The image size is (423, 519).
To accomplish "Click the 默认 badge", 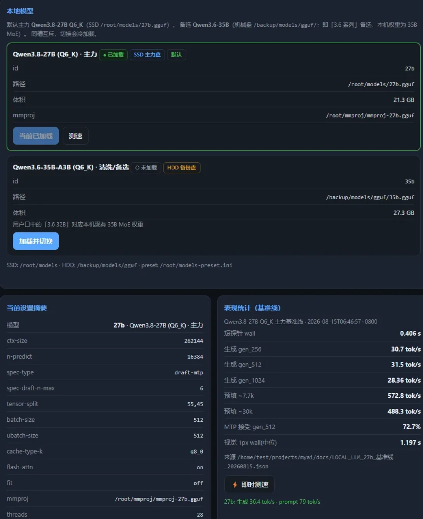I will [x=176, y=55].
